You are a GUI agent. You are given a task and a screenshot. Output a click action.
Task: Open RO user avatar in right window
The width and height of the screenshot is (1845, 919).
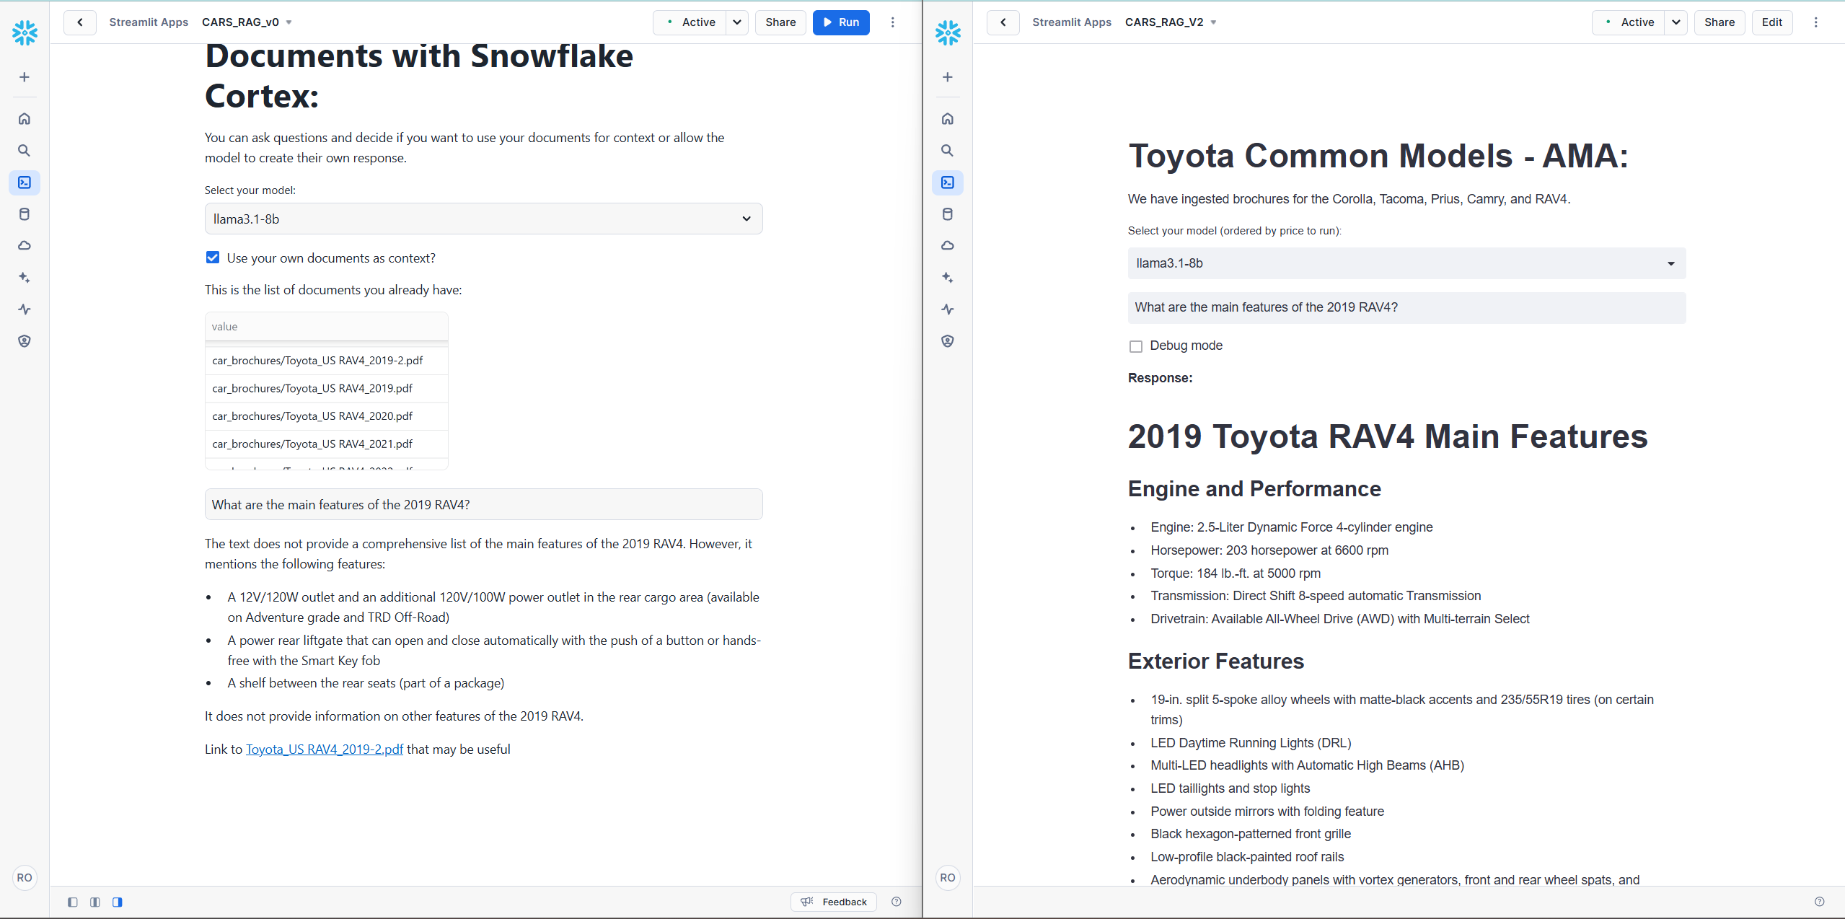pos(948,878)
